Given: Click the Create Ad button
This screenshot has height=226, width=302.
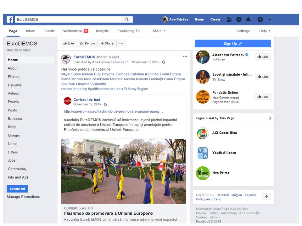Looking at the screenshot, I should [x=17, y=189].
